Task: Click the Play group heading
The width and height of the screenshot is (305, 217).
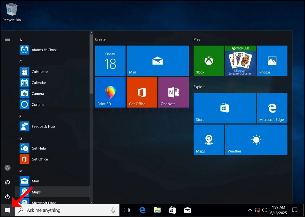Action: [197, 39]
